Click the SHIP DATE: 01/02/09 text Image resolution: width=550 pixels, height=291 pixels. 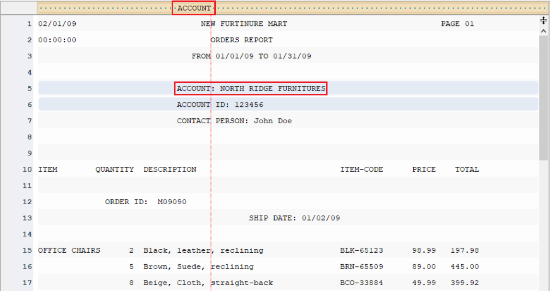(x=294, y=218)
